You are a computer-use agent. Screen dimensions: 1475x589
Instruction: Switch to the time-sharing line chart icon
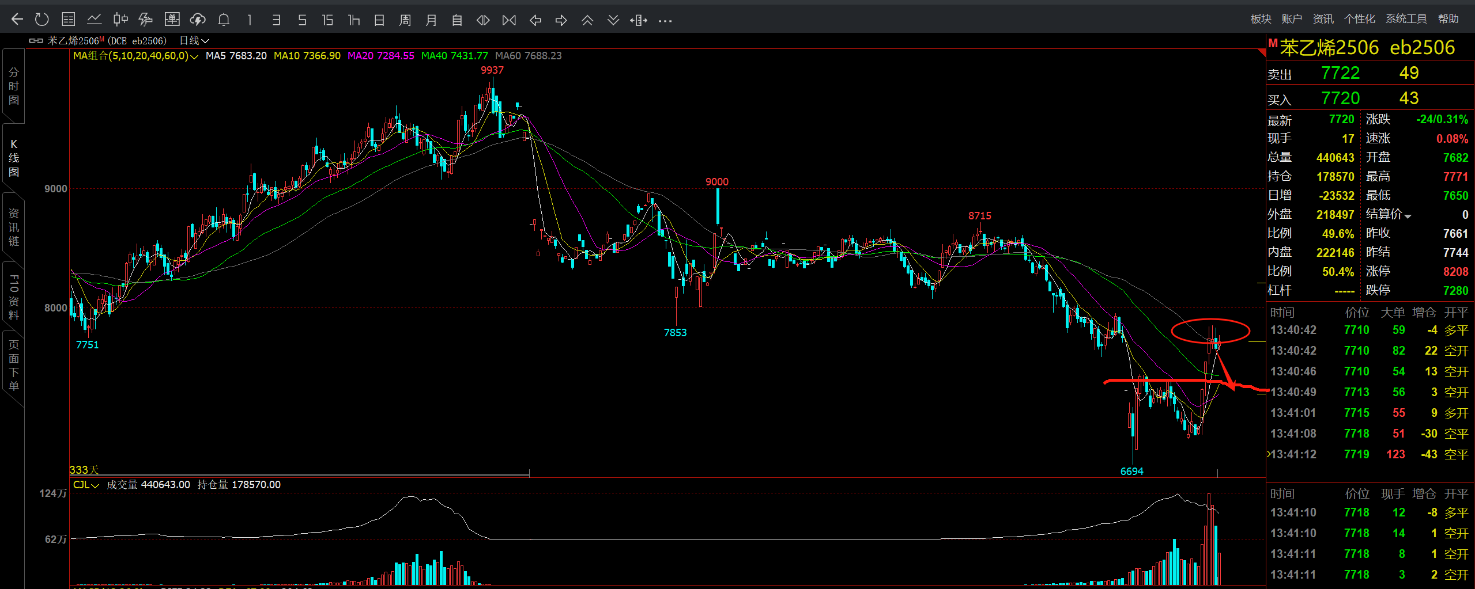[x=94, y=20]
